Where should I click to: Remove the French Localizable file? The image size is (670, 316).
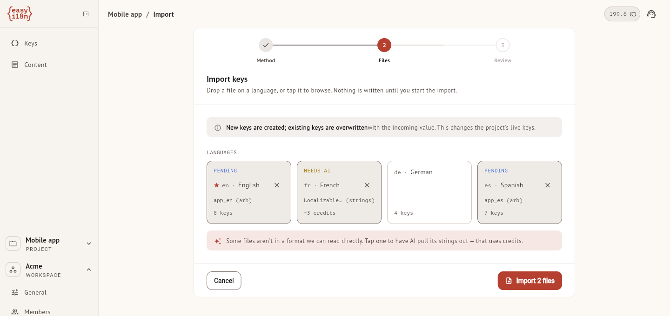[x=367, y=185]
